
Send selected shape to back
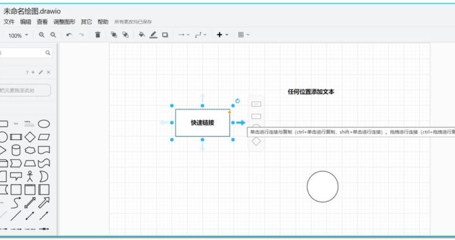(125, 35)
